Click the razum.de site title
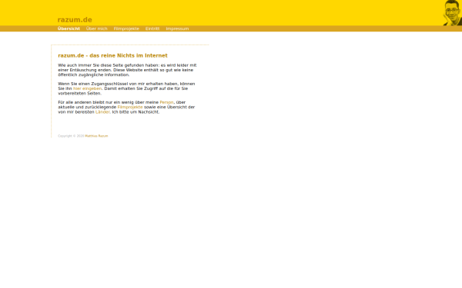This screenshot has width=462, height=288. [x=75, y=20]
